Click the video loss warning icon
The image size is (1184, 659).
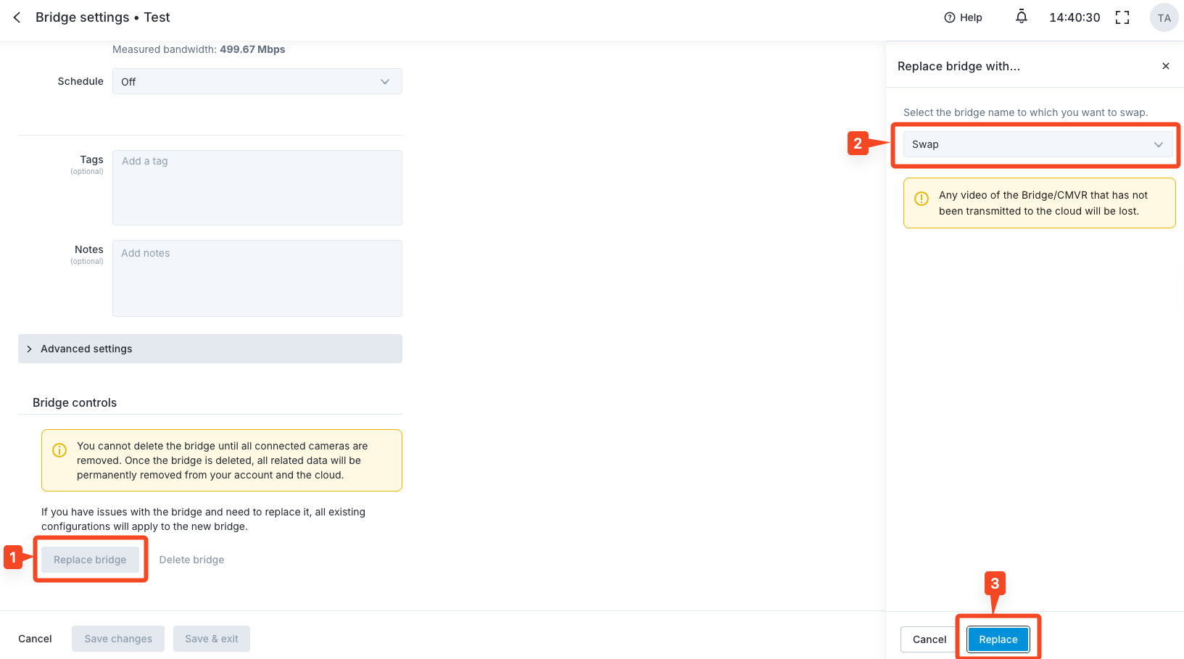[x=921, y=199]
